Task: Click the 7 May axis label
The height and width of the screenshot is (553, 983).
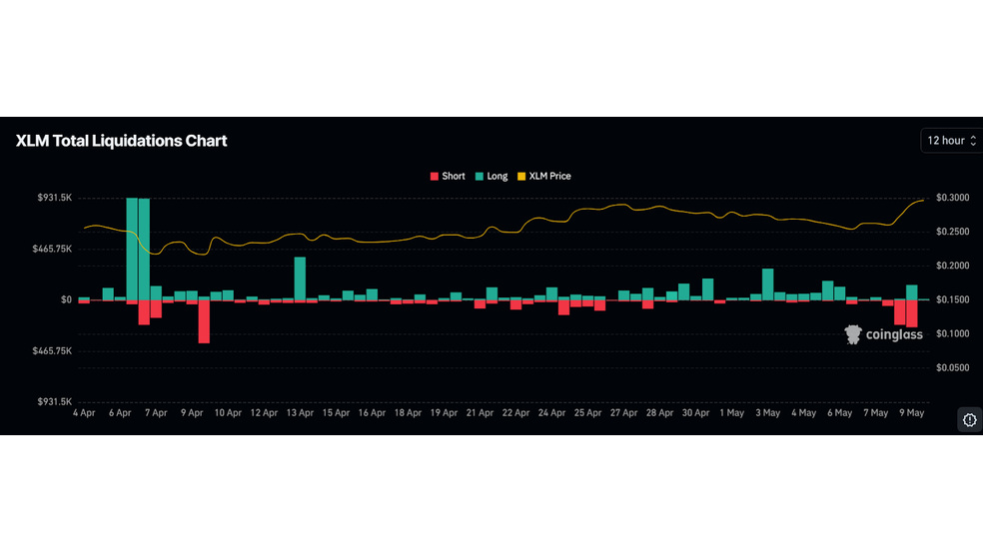Action: (x=876, y=412)
